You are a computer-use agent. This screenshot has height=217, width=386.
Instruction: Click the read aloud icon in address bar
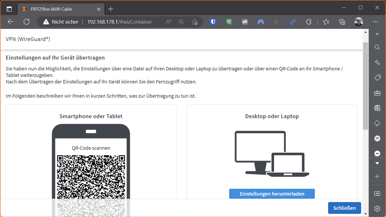pyautogui.click(x=169, y=22)
